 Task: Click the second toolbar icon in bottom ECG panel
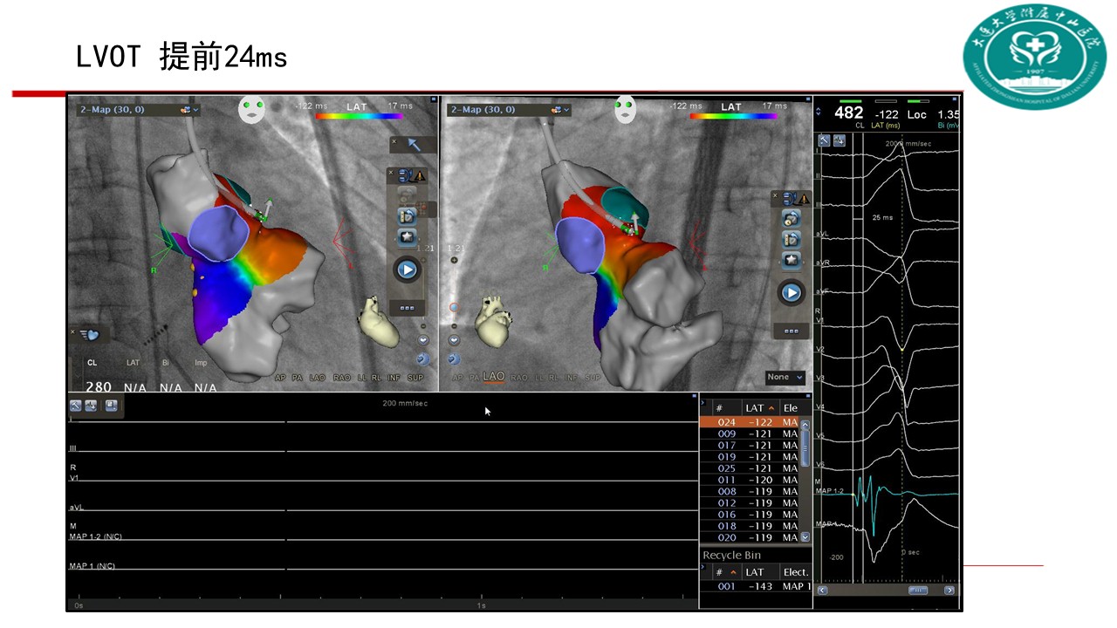click(x=91, y=406)
